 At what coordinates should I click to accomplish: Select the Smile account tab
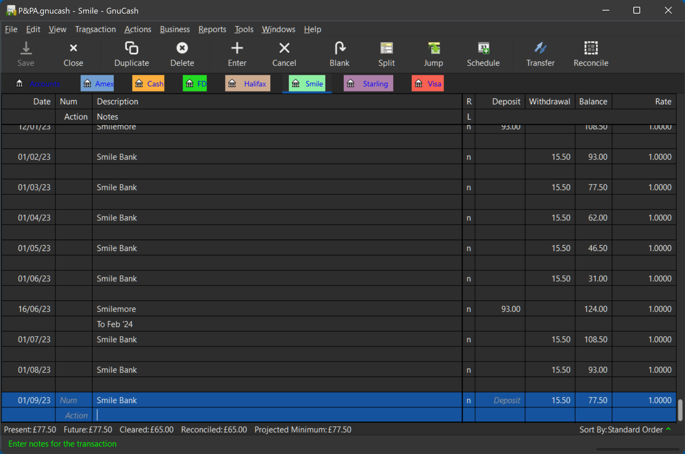(x=307, y=84)
